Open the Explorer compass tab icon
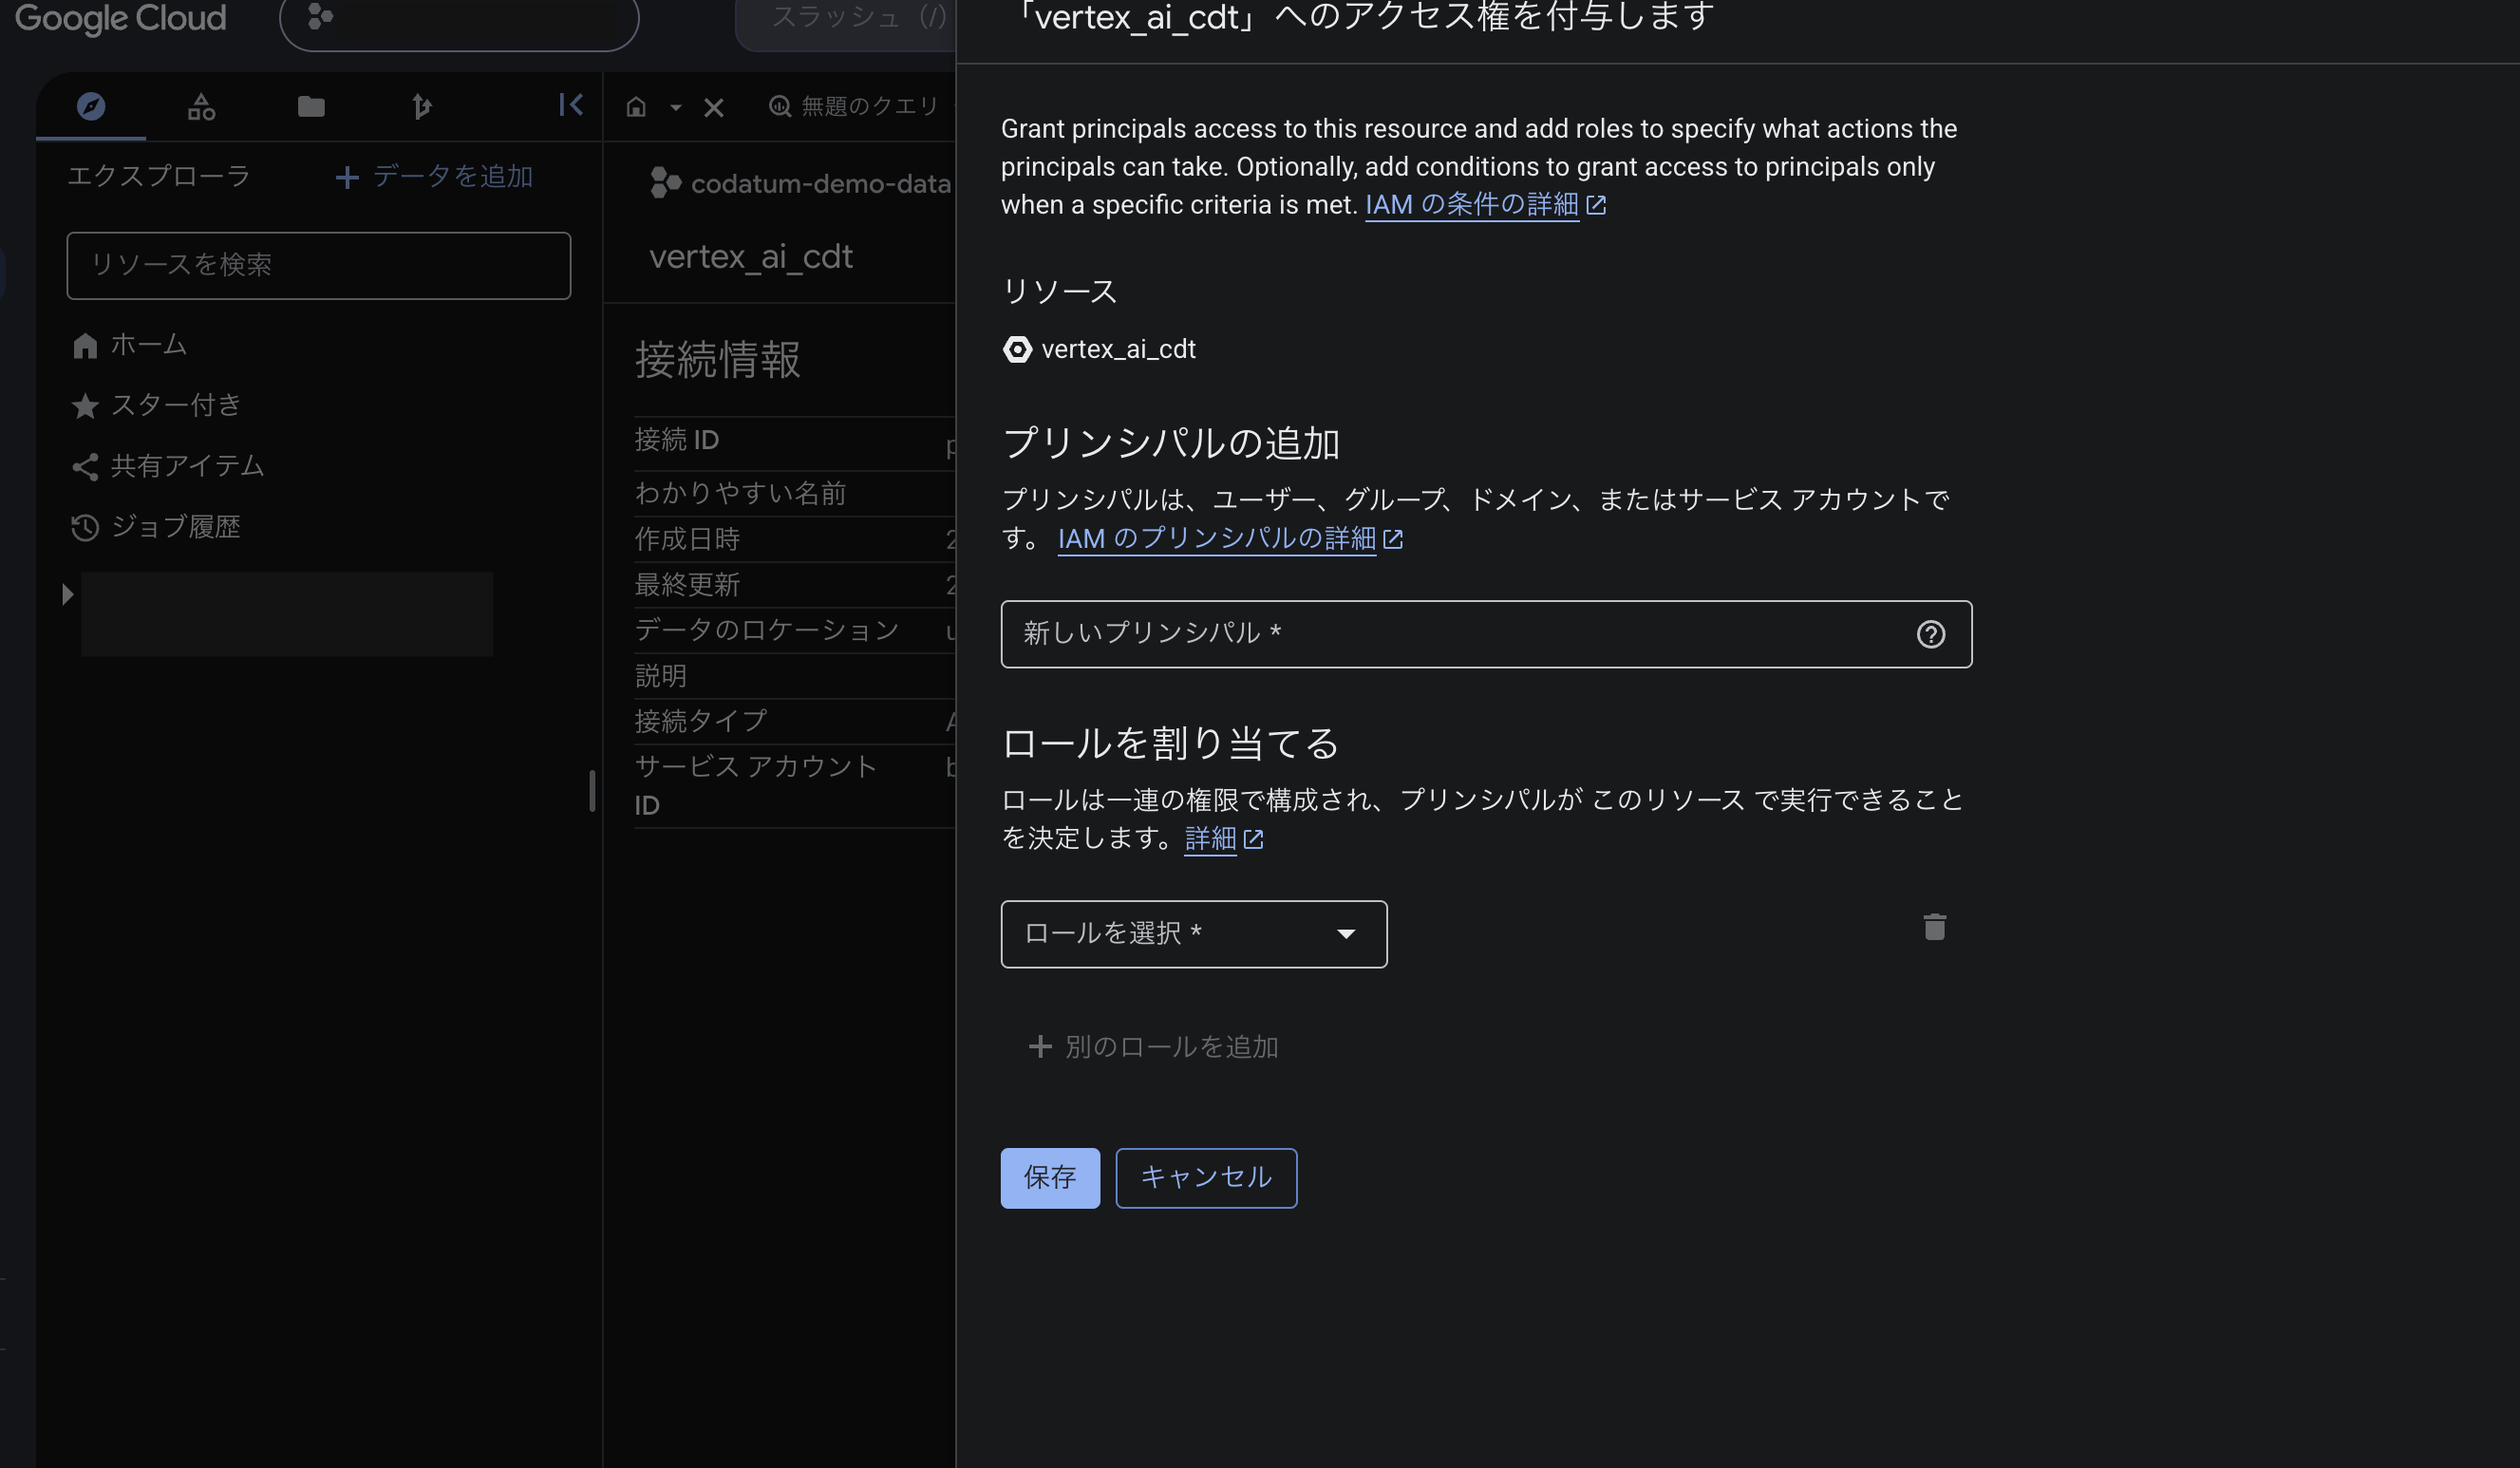 (x=91, y=106)
